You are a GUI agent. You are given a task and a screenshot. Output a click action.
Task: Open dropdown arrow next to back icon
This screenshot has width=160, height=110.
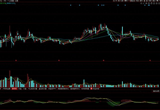coord(159,1)
